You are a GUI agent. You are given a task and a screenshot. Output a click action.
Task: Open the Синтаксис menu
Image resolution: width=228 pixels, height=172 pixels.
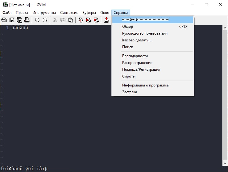[69, 13]
